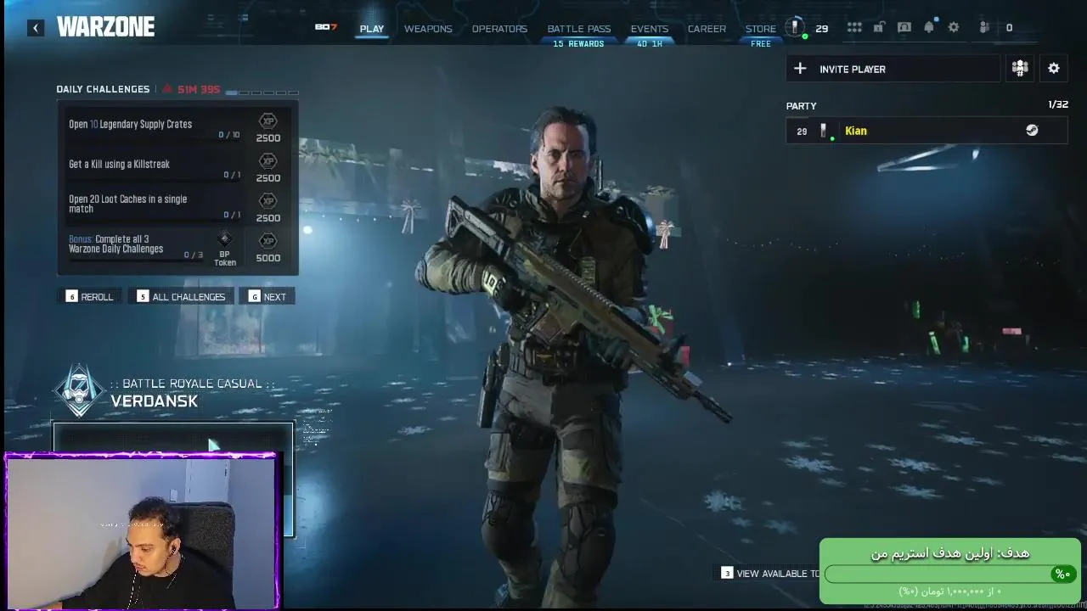Click the plus icon on Invite Player

coord(800,69)
